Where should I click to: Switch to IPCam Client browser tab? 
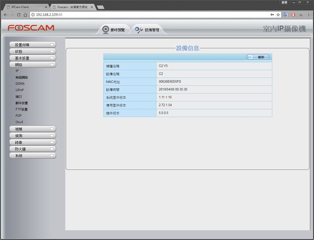[x=27, y=7]
